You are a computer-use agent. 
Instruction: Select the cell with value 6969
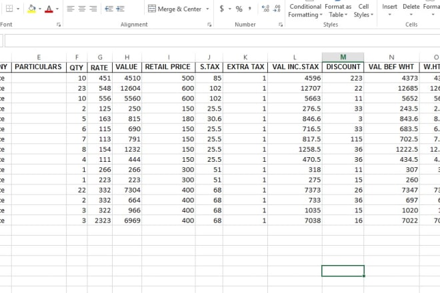[127, 220]
